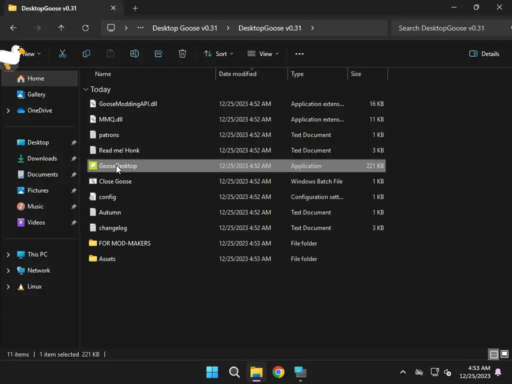Screen dimensions: 512x384
Task: Open the notification bell in system tray
Action: [x=498, y=372]
